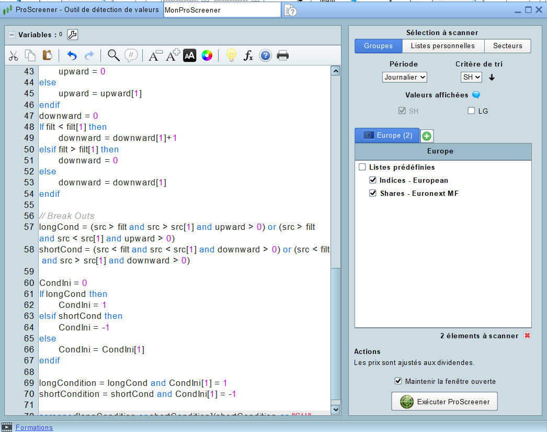Add a new group with green plus

pos(426,136)
